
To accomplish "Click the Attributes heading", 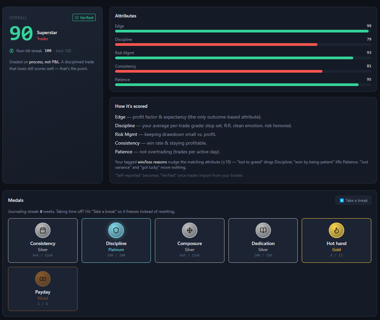I will pyautogui.click(x=125, y=16).
